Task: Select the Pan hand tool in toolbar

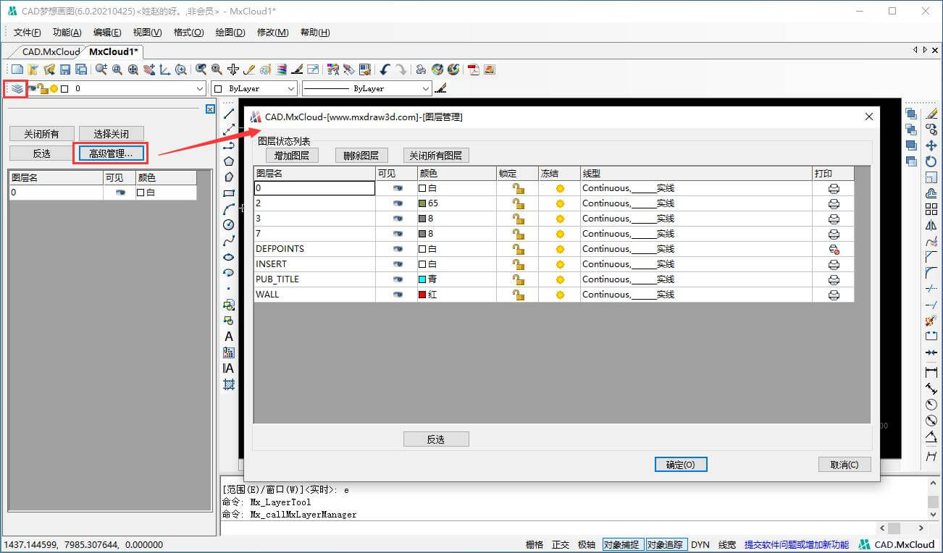Action: pos(149,69)
